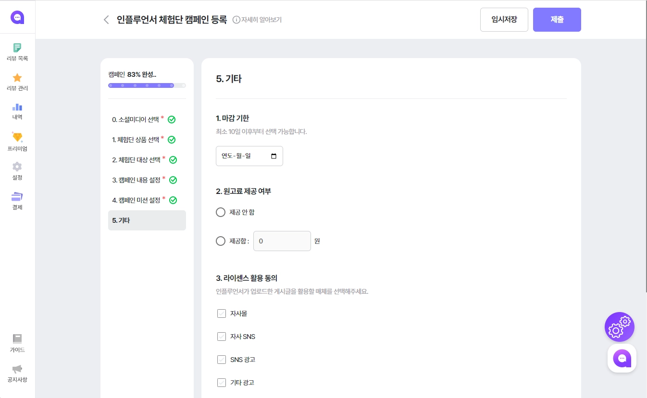Select the 제공함 radio button

pyautogui.click(x=221, y=241)
